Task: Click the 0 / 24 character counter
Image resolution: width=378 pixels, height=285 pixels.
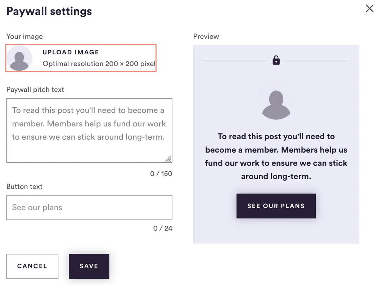Action: [x=163, y=229]
